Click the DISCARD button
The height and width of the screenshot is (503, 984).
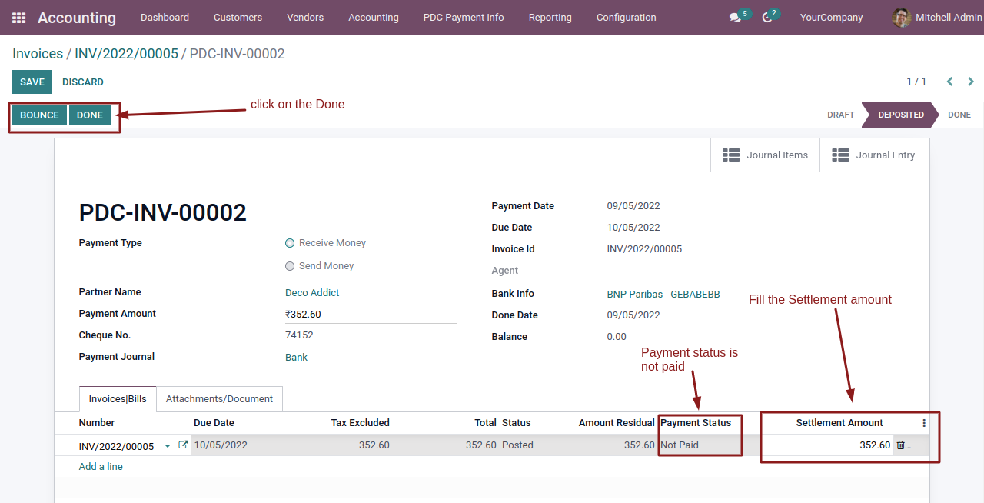point(83,82)
